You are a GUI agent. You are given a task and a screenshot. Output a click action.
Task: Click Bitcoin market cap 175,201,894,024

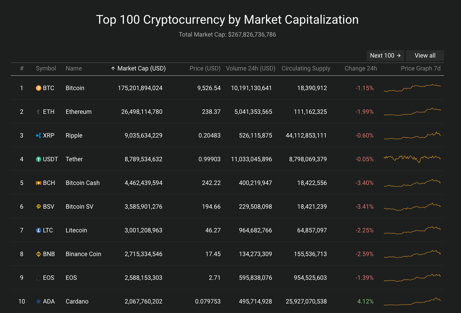[x=140, y=88]
